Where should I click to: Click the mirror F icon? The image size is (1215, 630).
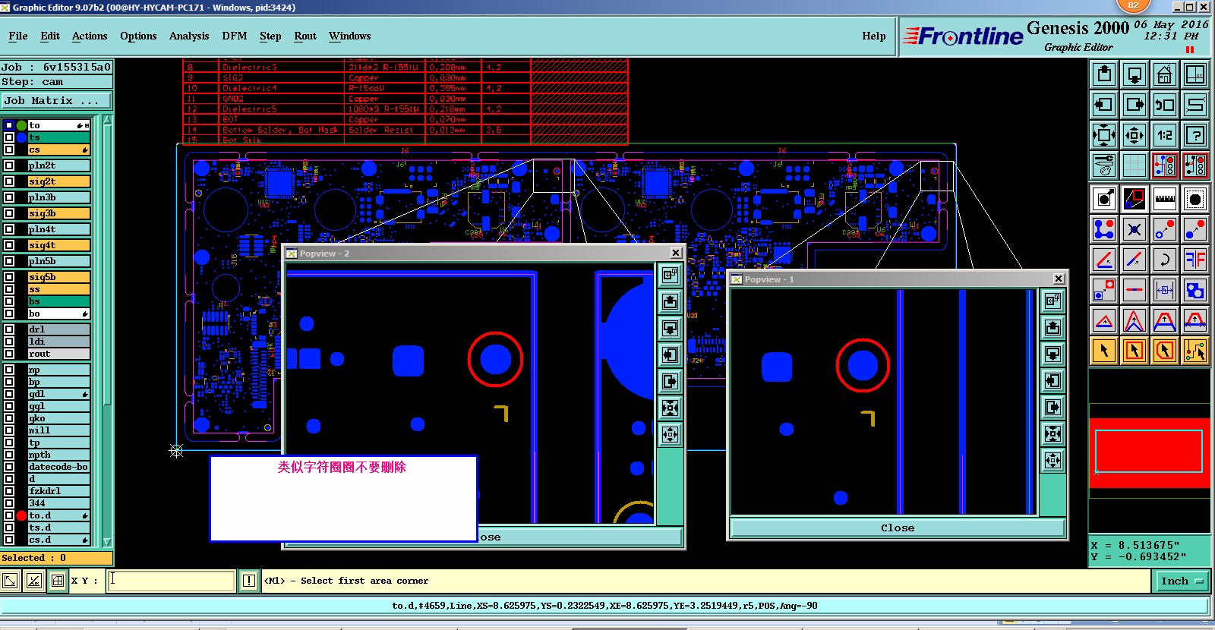click(1195, 260)
